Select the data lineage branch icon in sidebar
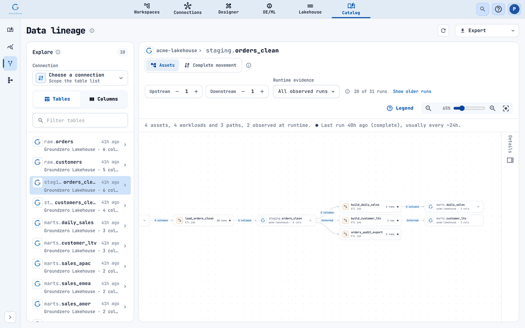This screenshot has width=525, height=328. (10, 63)
